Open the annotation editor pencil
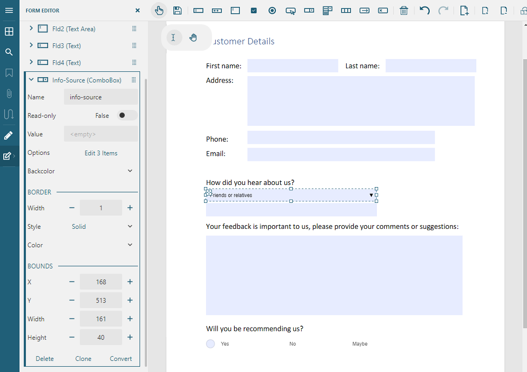This screenshot has height=372, width=527. click(8, 135)
